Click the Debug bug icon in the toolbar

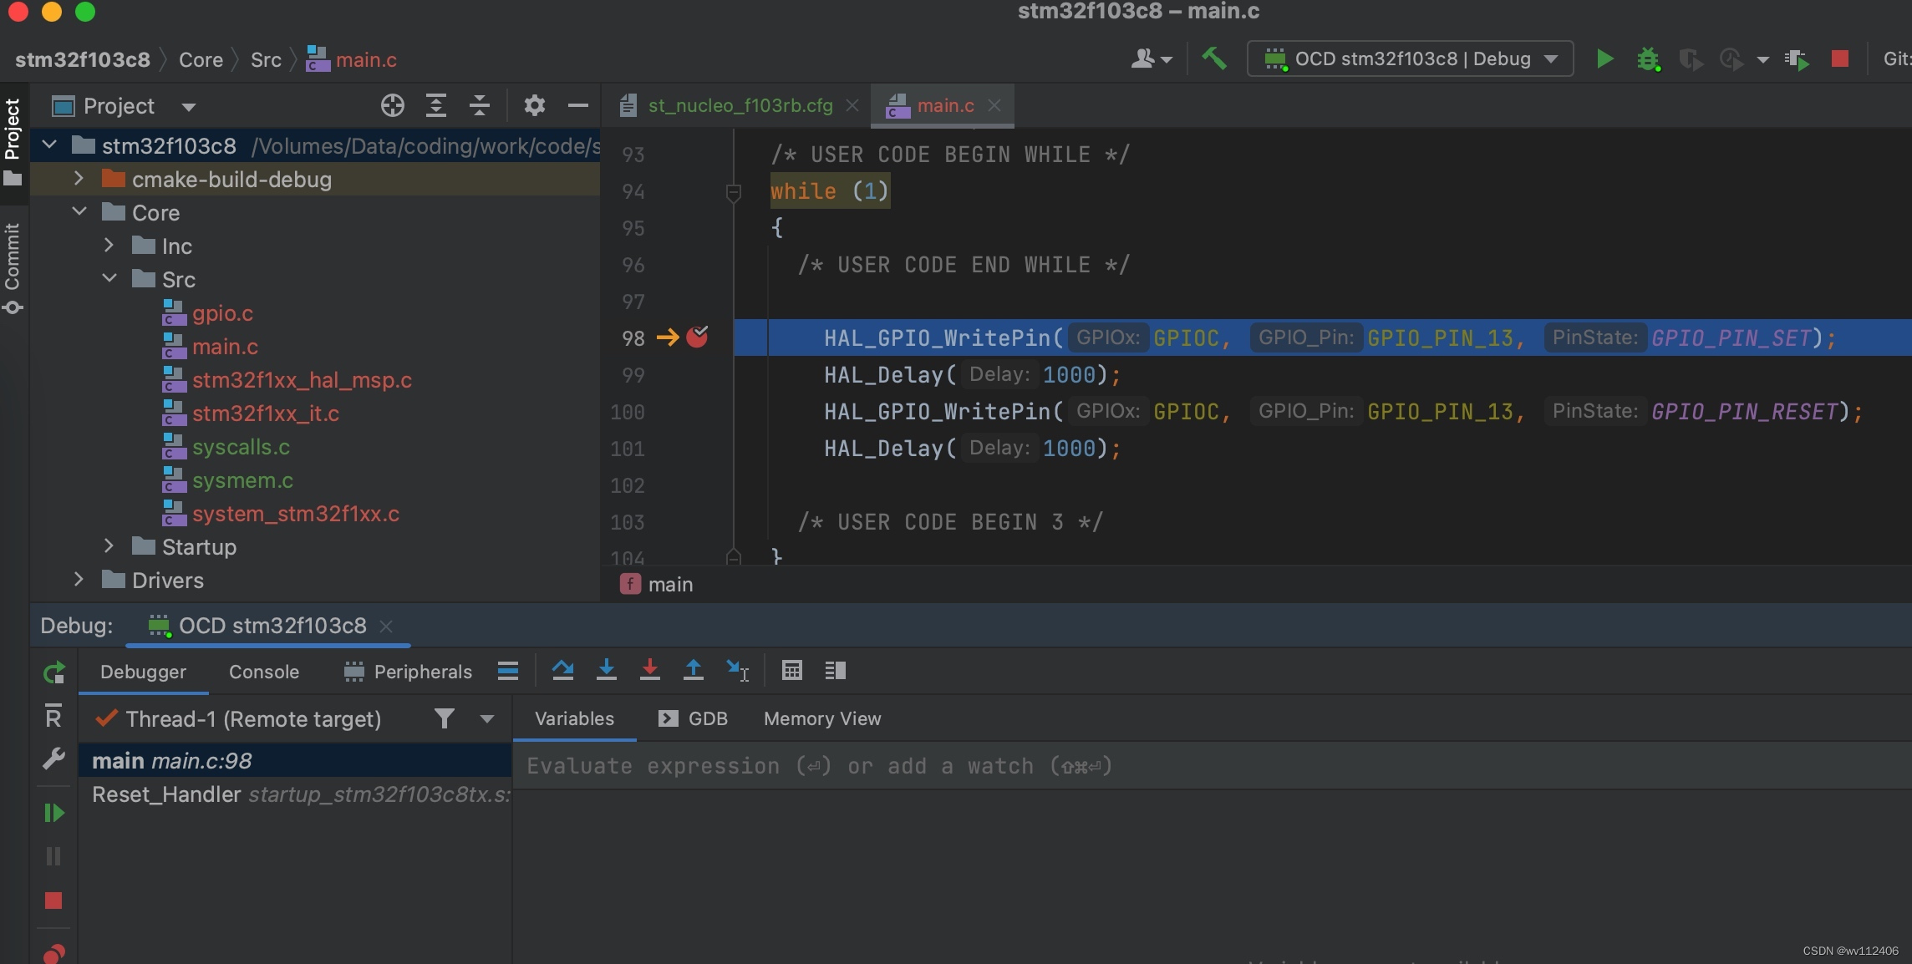click(x=1648, y=59)
